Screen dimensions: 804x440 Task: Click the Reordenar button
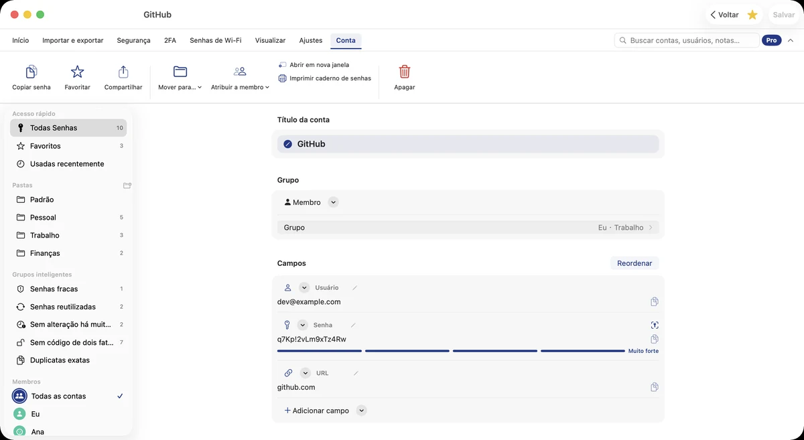(x=634, y=263)
